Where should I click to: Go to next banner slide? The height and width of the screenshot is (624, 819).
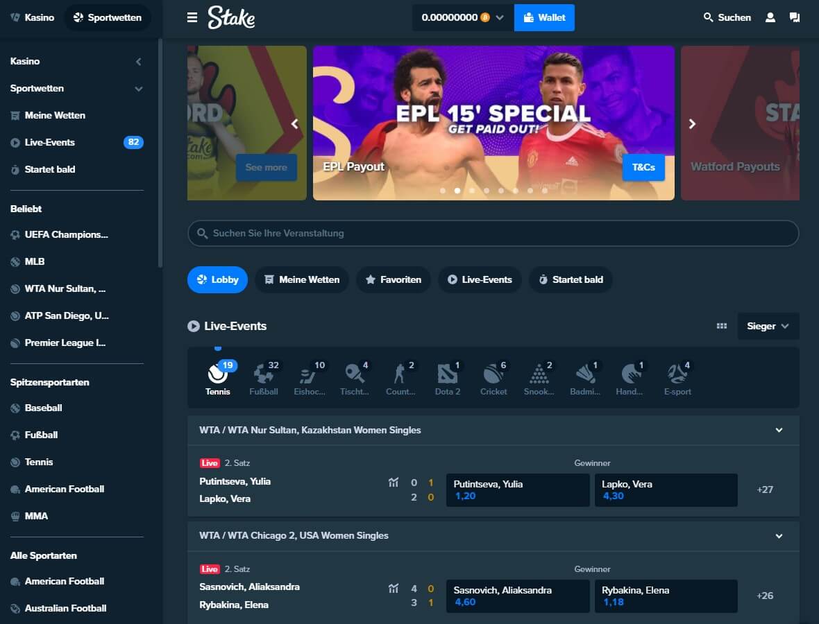click(x=692, y=123)
